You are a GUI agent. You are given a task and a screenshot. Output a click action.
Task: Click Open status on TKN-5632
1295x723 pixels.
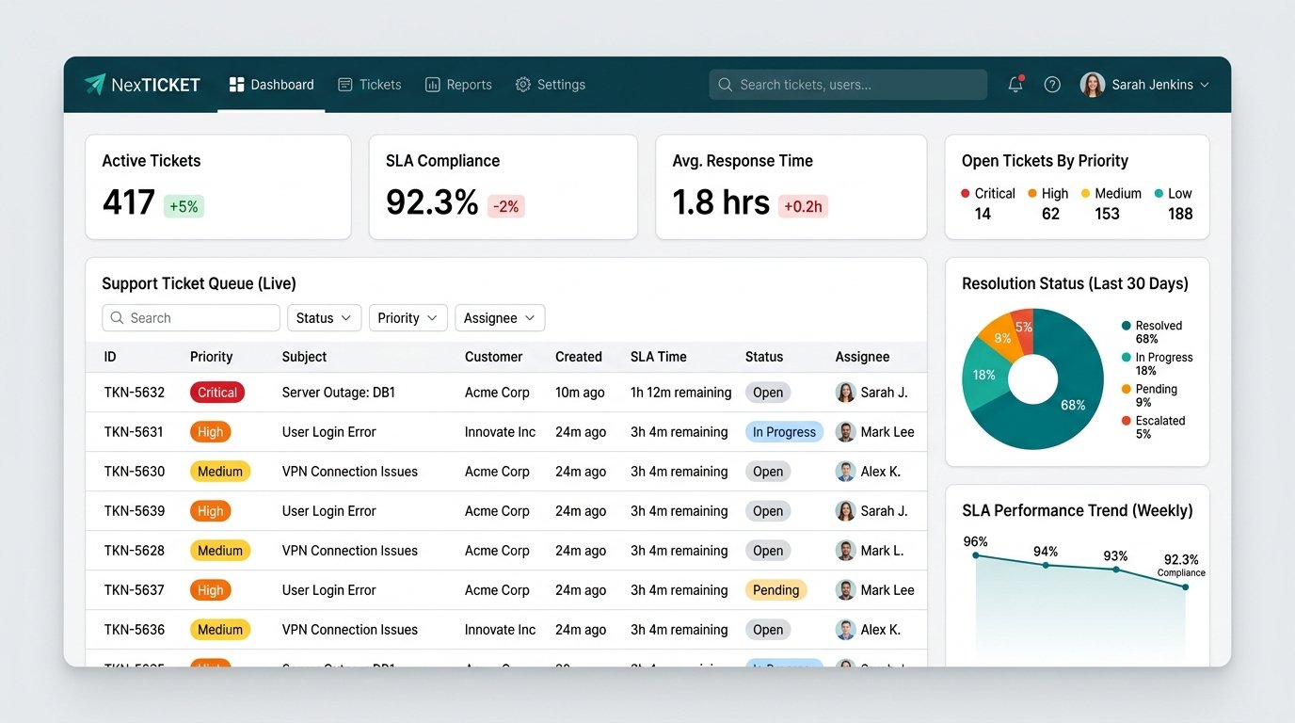pyautogui.click(x=768, y=393)
